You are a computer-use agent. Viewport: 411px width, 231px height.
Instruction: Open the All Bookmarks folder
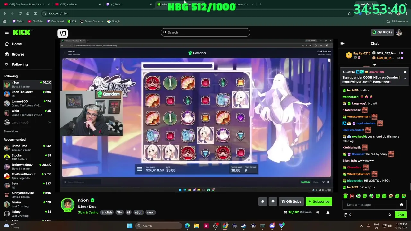397,21
